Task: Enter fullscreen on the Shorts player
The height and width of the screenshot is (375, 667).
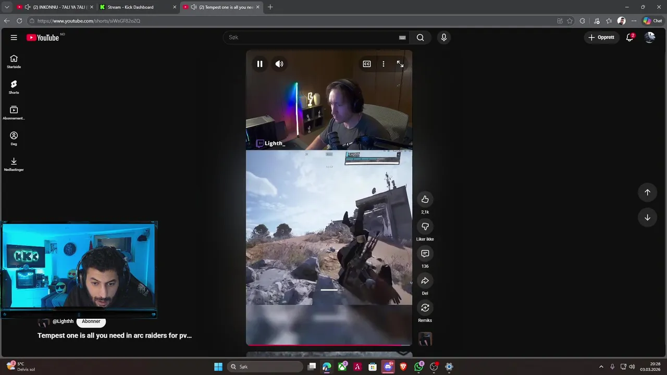Action: pos(400,64)
